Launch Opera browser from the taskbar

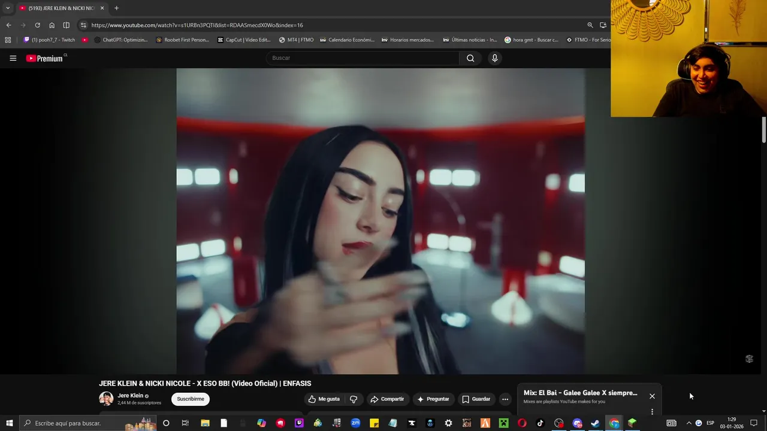coord(522,423)
